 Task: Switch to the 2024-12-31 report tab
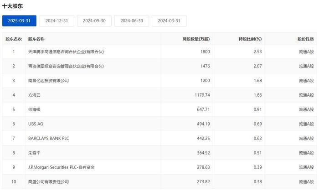57,21
